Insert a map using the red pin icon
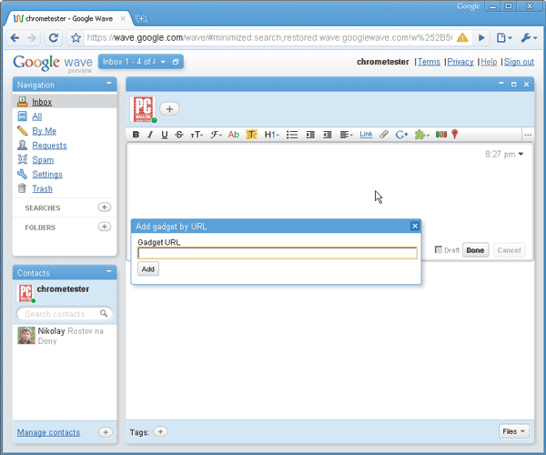The height and width of the screenshot is (455, 546). [455, 135]
